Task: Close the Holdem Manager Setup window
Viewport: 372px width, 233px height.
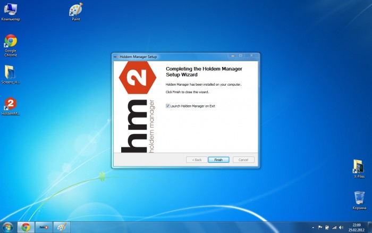Action: coord(251,56)
